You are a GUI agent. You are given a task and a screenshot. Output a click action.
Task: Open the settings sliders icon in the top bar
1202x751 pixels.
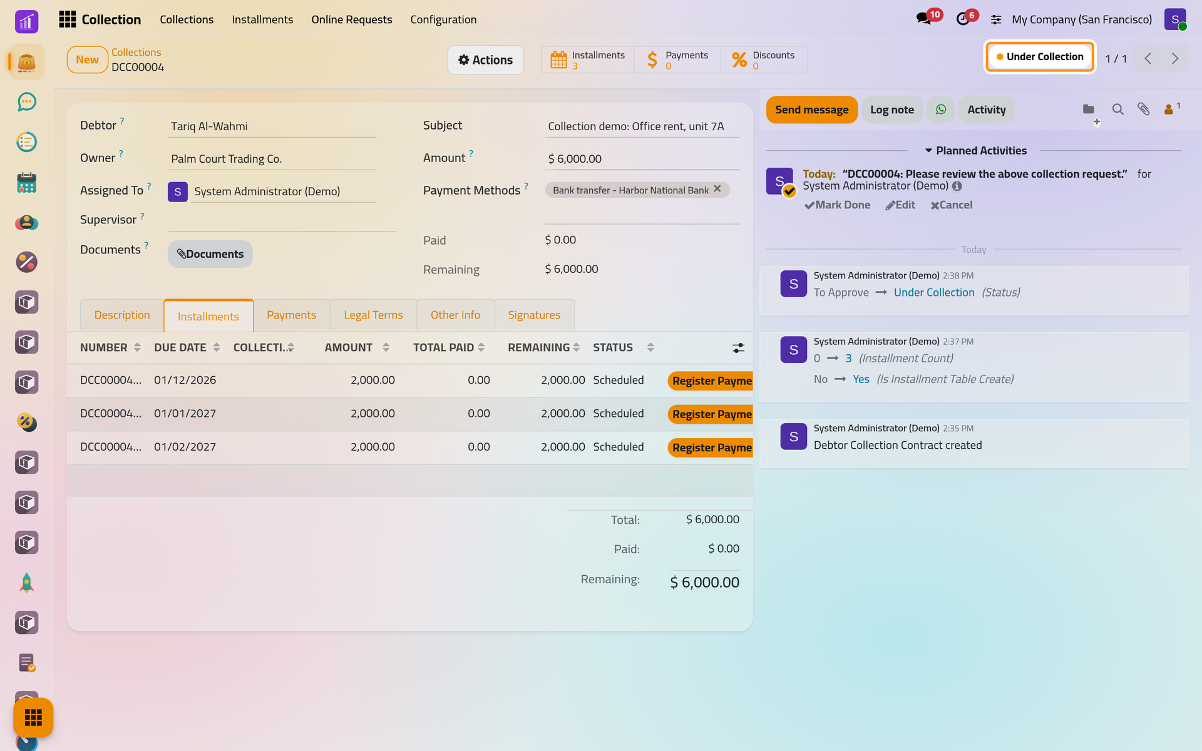[996, 19]
